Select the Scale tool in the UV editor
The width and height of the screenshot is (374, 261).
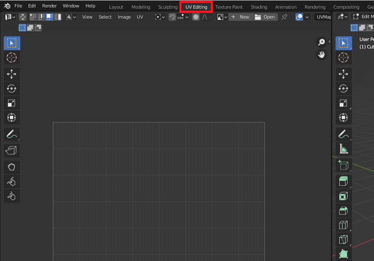[12, 103]
